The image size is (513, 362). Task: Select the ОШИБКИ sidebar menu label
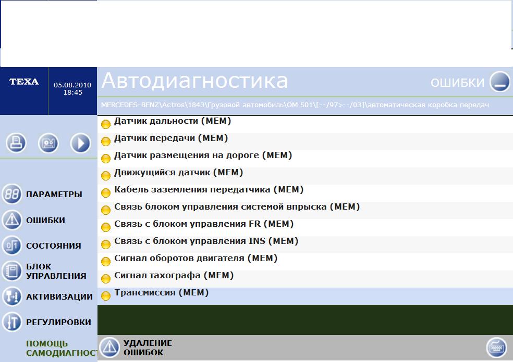pyautogui.click(x=45, y=220)
